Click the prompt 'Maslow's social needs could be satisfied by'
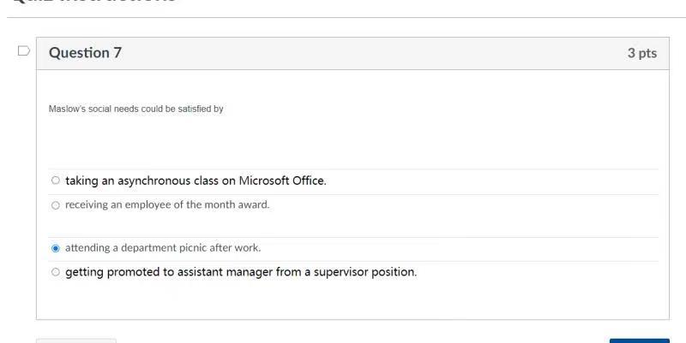Viewport: 686px width, 343px height. click(x=135, y=109)
